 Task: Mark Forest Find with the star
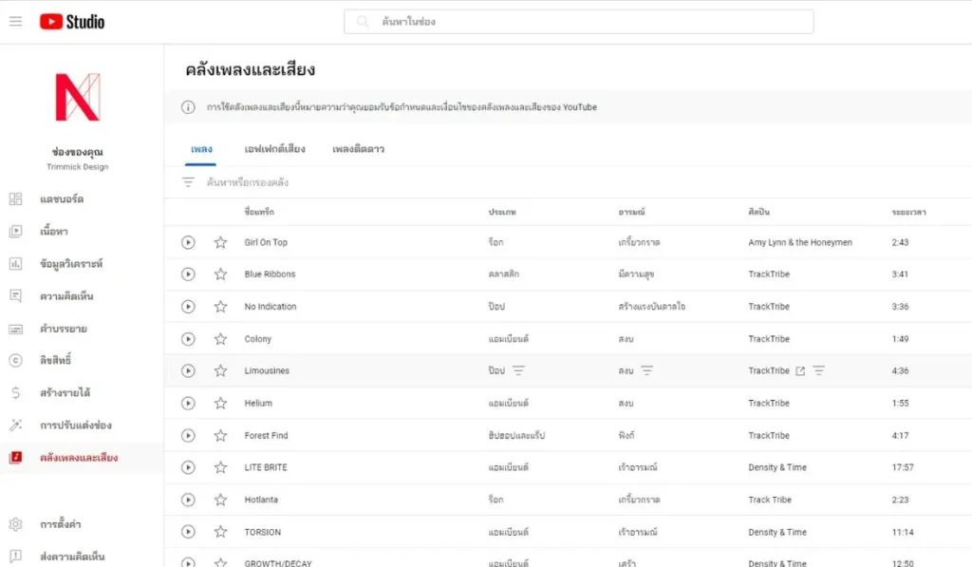[x=220, y=436]
